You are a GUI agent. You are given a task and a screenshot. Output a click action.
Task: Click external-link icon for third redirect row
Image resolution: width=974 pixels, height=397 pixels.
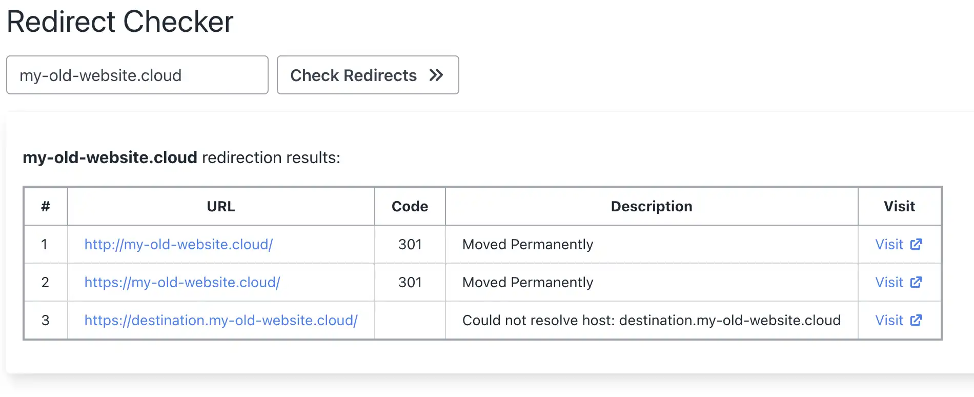tap(916, 320)
